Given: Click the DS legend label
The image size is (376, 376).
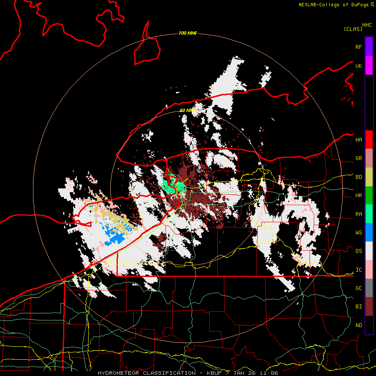Looking at the screenshot, I should 358,251.
